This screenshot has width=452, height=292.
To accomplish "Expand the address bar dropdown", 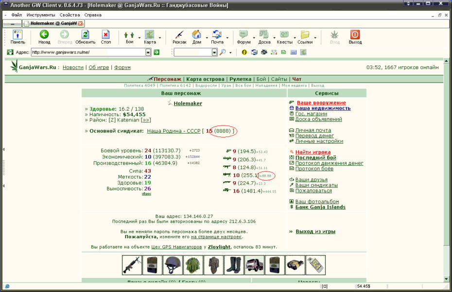I will [148, 52].
